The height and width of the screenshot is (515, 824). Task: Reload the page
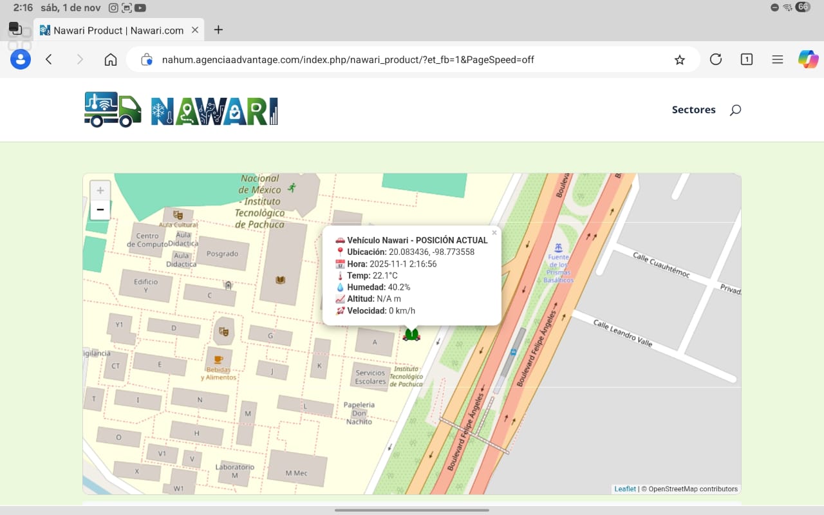(715, 60)
